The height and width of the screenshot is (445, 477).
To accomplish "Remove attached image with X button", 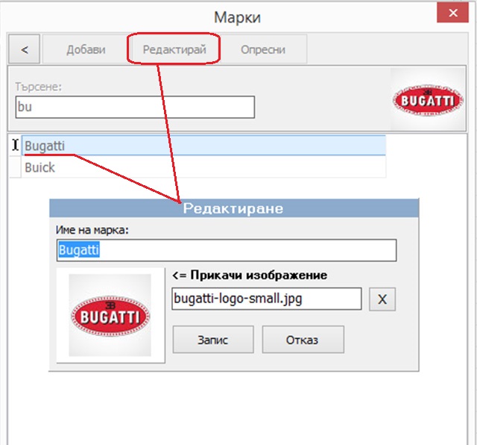I will click(382, 299).
